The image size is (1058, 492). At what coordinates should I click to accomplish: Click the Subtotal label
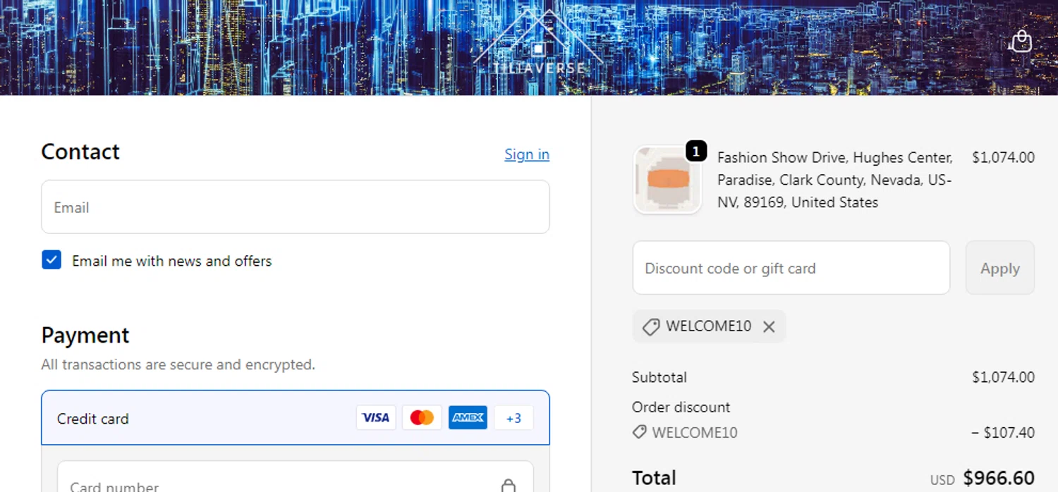[659, 377]
